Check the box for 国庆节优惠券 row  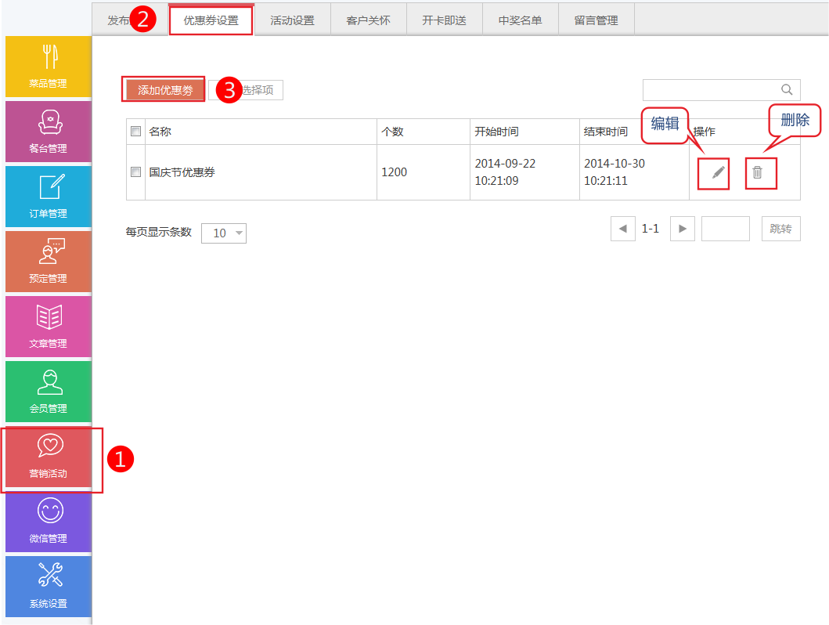click(136, 172)
